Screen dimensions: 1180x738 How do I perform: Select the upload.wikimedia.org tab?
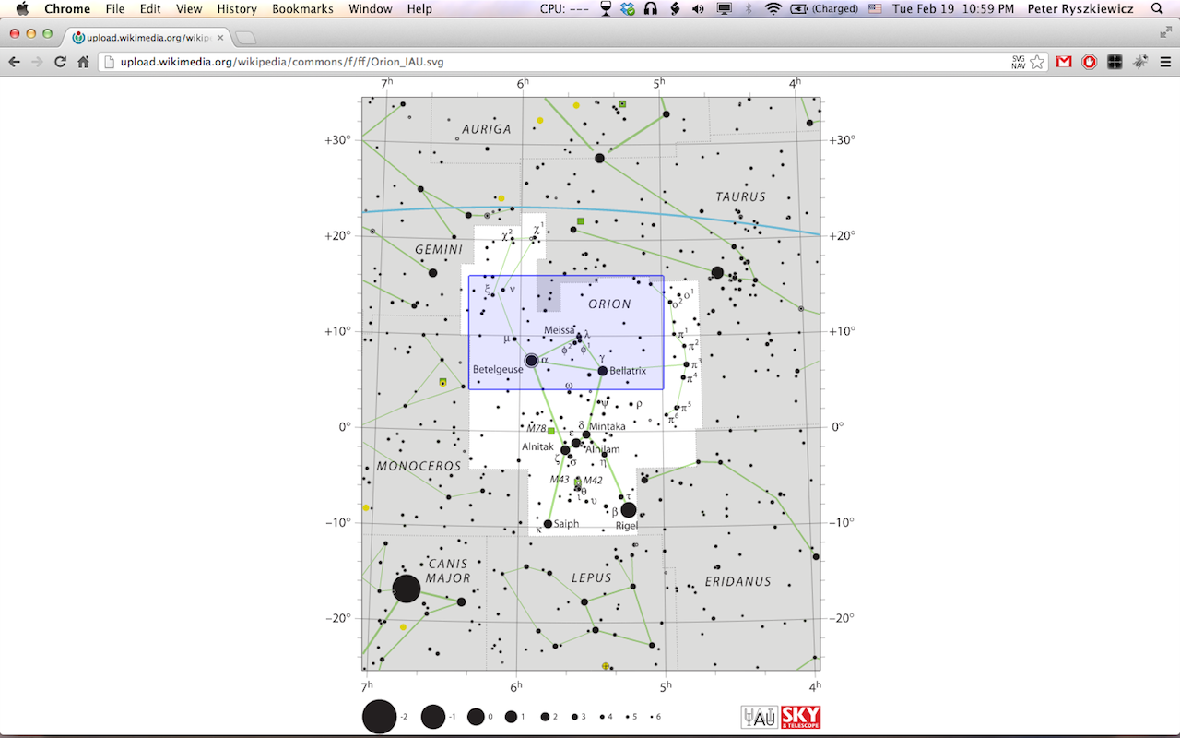tap(147, 38)
